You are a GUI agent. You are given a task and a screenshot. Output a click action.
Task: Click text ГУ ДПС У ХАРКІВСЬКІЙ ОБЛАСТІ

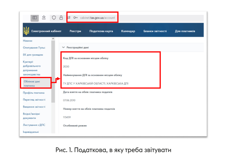(x=84, y=83)
